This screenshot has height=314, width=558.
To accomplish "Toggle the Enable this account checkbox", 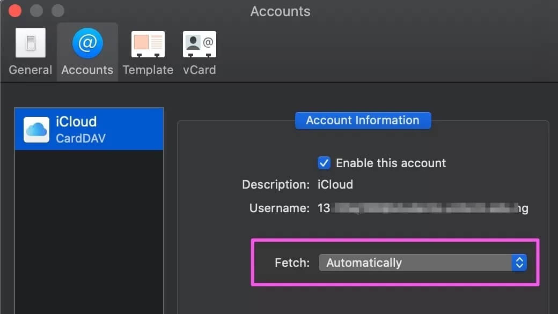I will [x=324, y=163].
